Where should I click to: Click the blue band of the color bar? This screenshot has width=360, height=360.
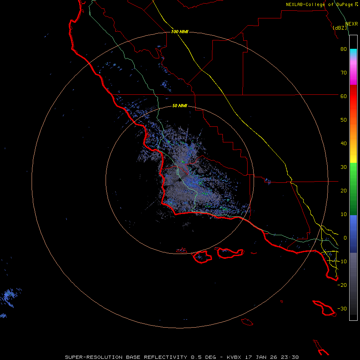(353, 233)
